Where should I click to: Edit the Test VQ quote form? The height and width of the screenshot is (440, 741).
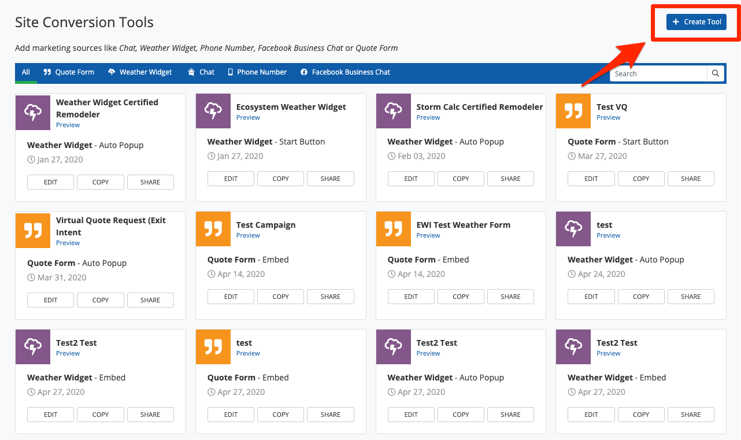[x=591, y=179]
